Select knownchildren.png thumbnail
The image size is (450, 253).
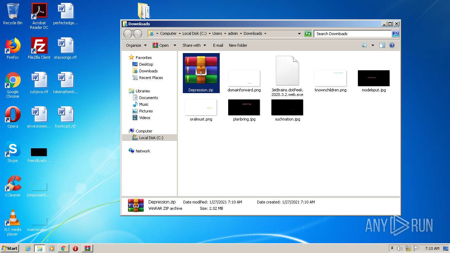click(x=330, y=81)
